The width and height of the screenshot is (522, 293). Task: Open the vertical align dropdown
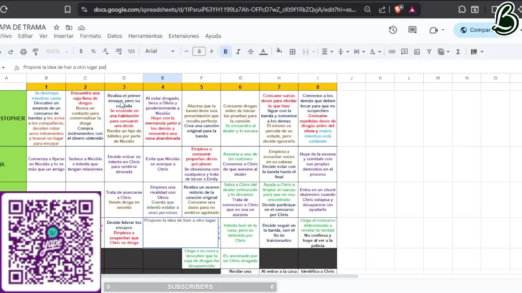point(343,52)
